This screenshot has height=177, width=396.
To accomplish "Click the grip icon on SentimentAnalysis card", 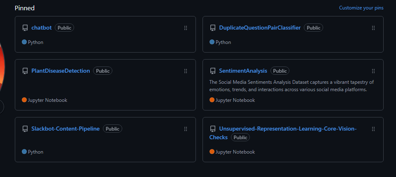I will 373,71.
